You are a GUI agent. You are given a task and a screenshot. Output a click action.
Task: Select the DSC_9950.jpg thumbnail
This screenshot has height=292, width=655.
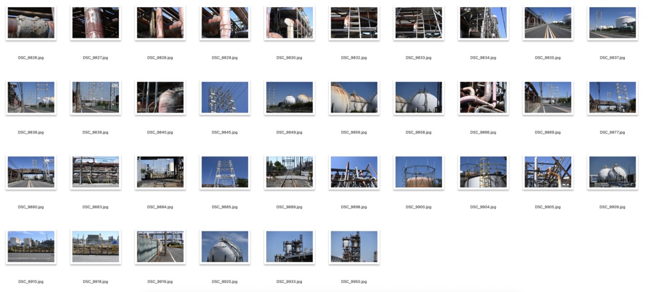coord(354,247)
